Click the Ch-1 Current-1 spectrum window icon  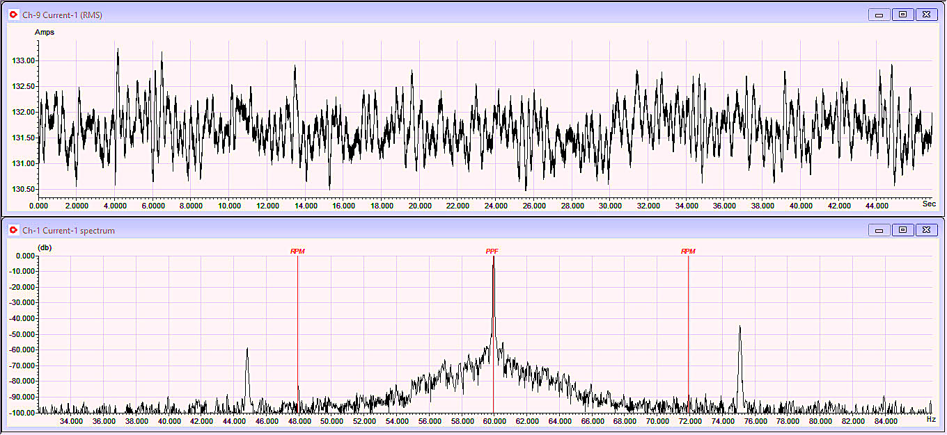(x=13, y=230)
